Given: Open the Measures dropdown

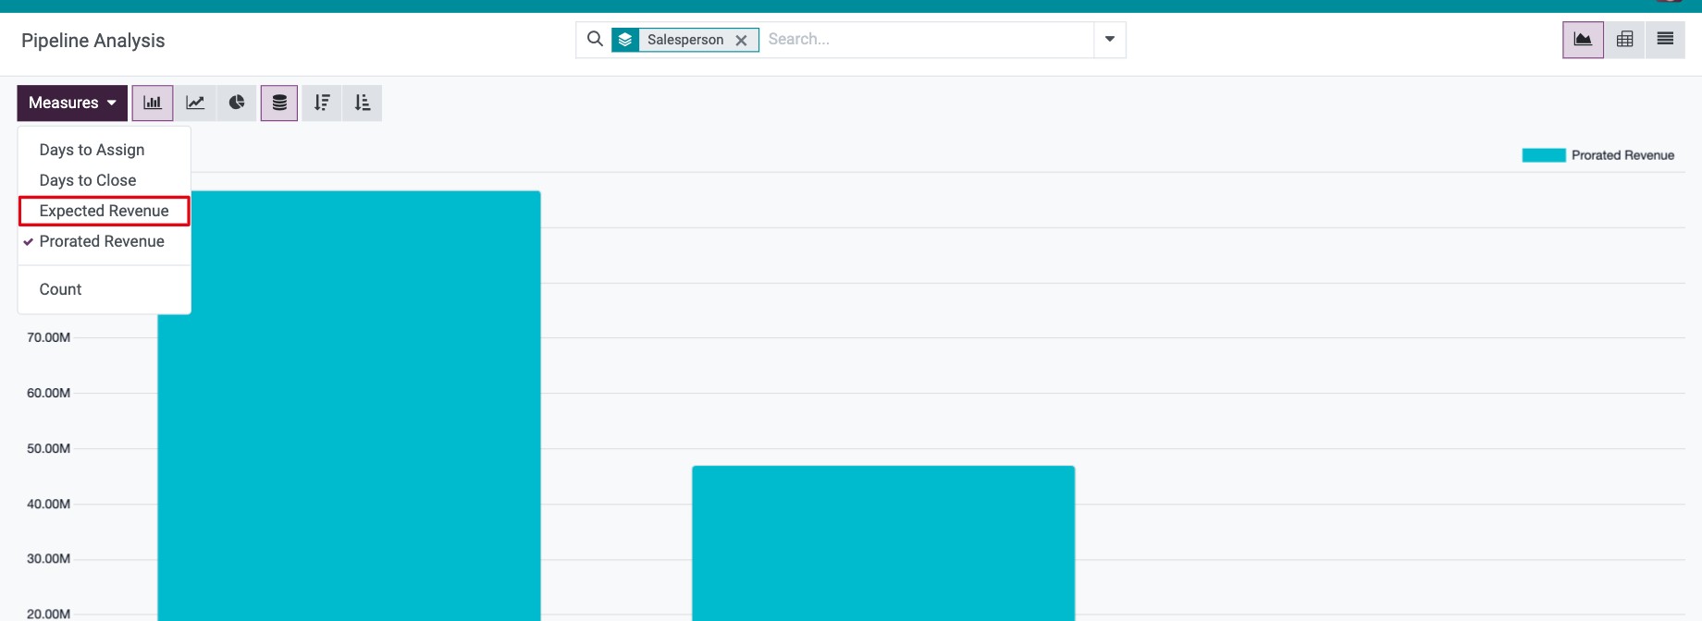Looking at the screenshot, I should click(72, 103).
